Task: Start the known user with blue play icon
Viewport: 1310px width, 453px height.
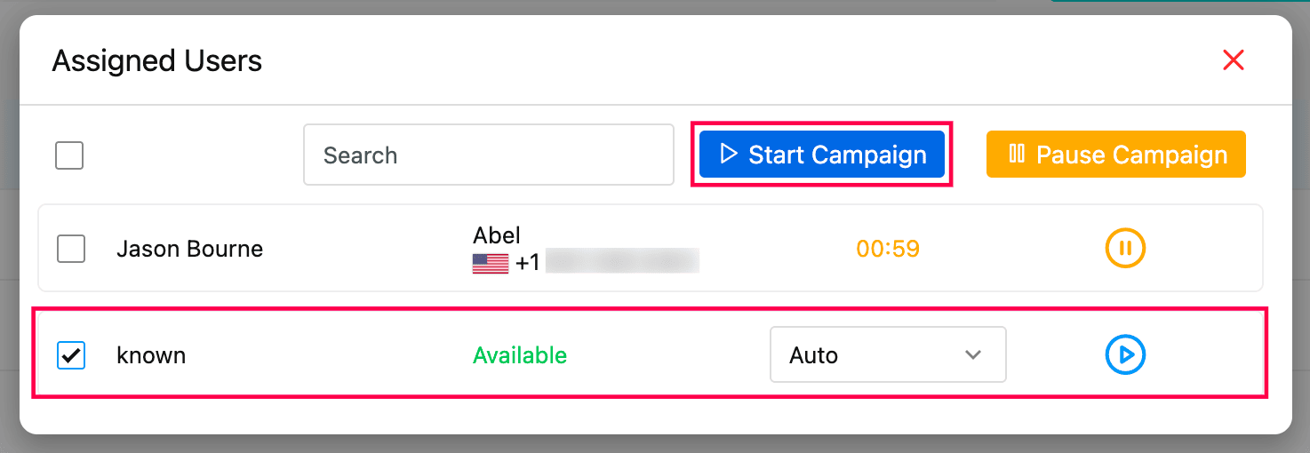Action: [x=1125, y=355]
